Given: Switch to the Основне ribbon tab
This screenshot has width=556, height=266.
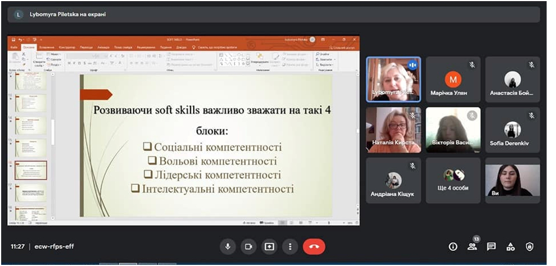Looking at the screenshot, I should point(29,48).
